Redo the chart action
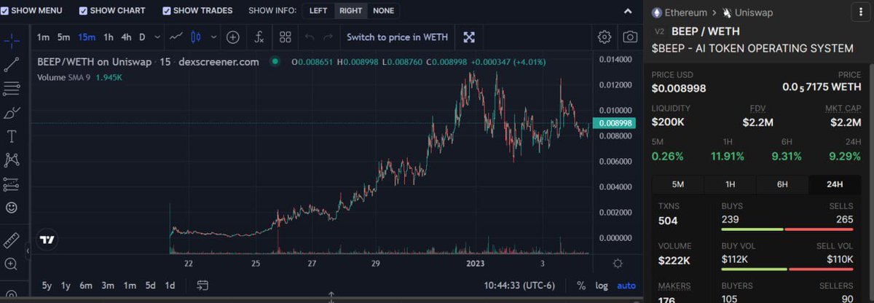This screenshot has height=303, width=874. click(x=328, y=36)
